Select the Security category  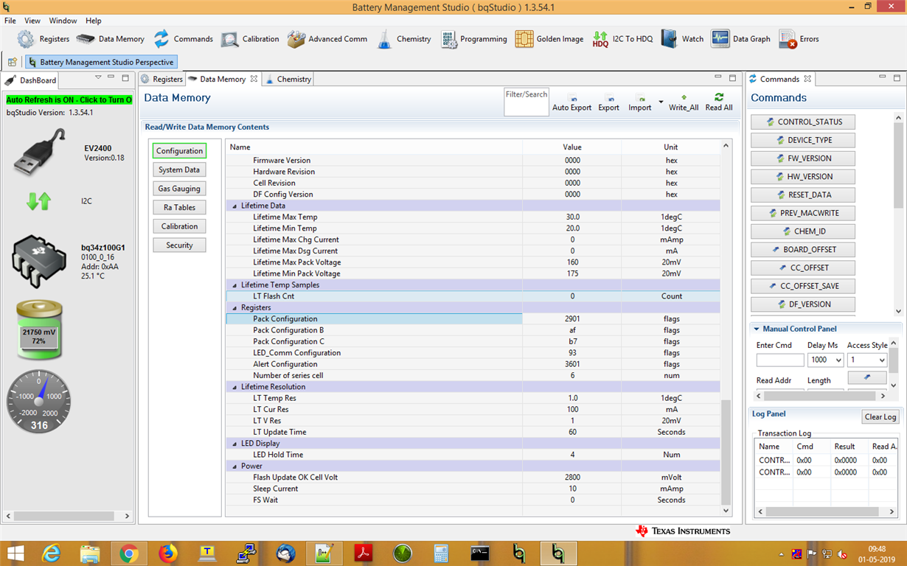pos(179,245)
